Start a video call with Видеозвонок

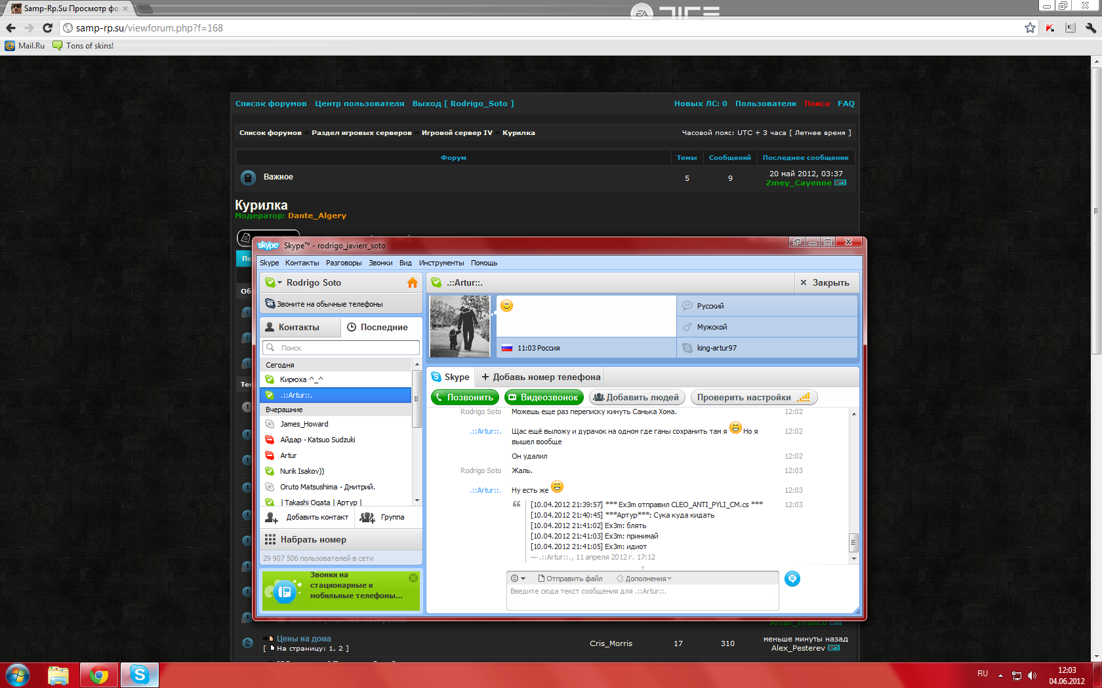(544, 398)
